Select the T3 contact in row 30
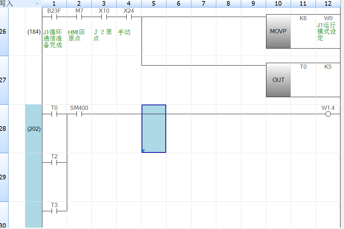 54,211
